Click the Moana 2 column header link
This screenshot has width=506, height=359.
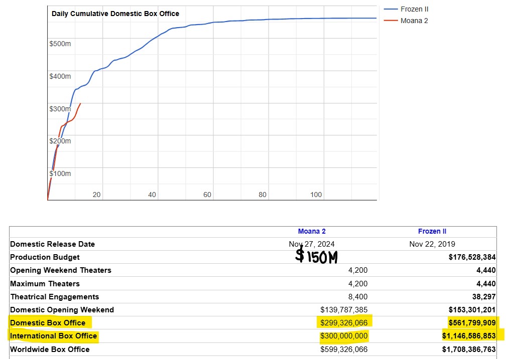(x=312, y=231)
